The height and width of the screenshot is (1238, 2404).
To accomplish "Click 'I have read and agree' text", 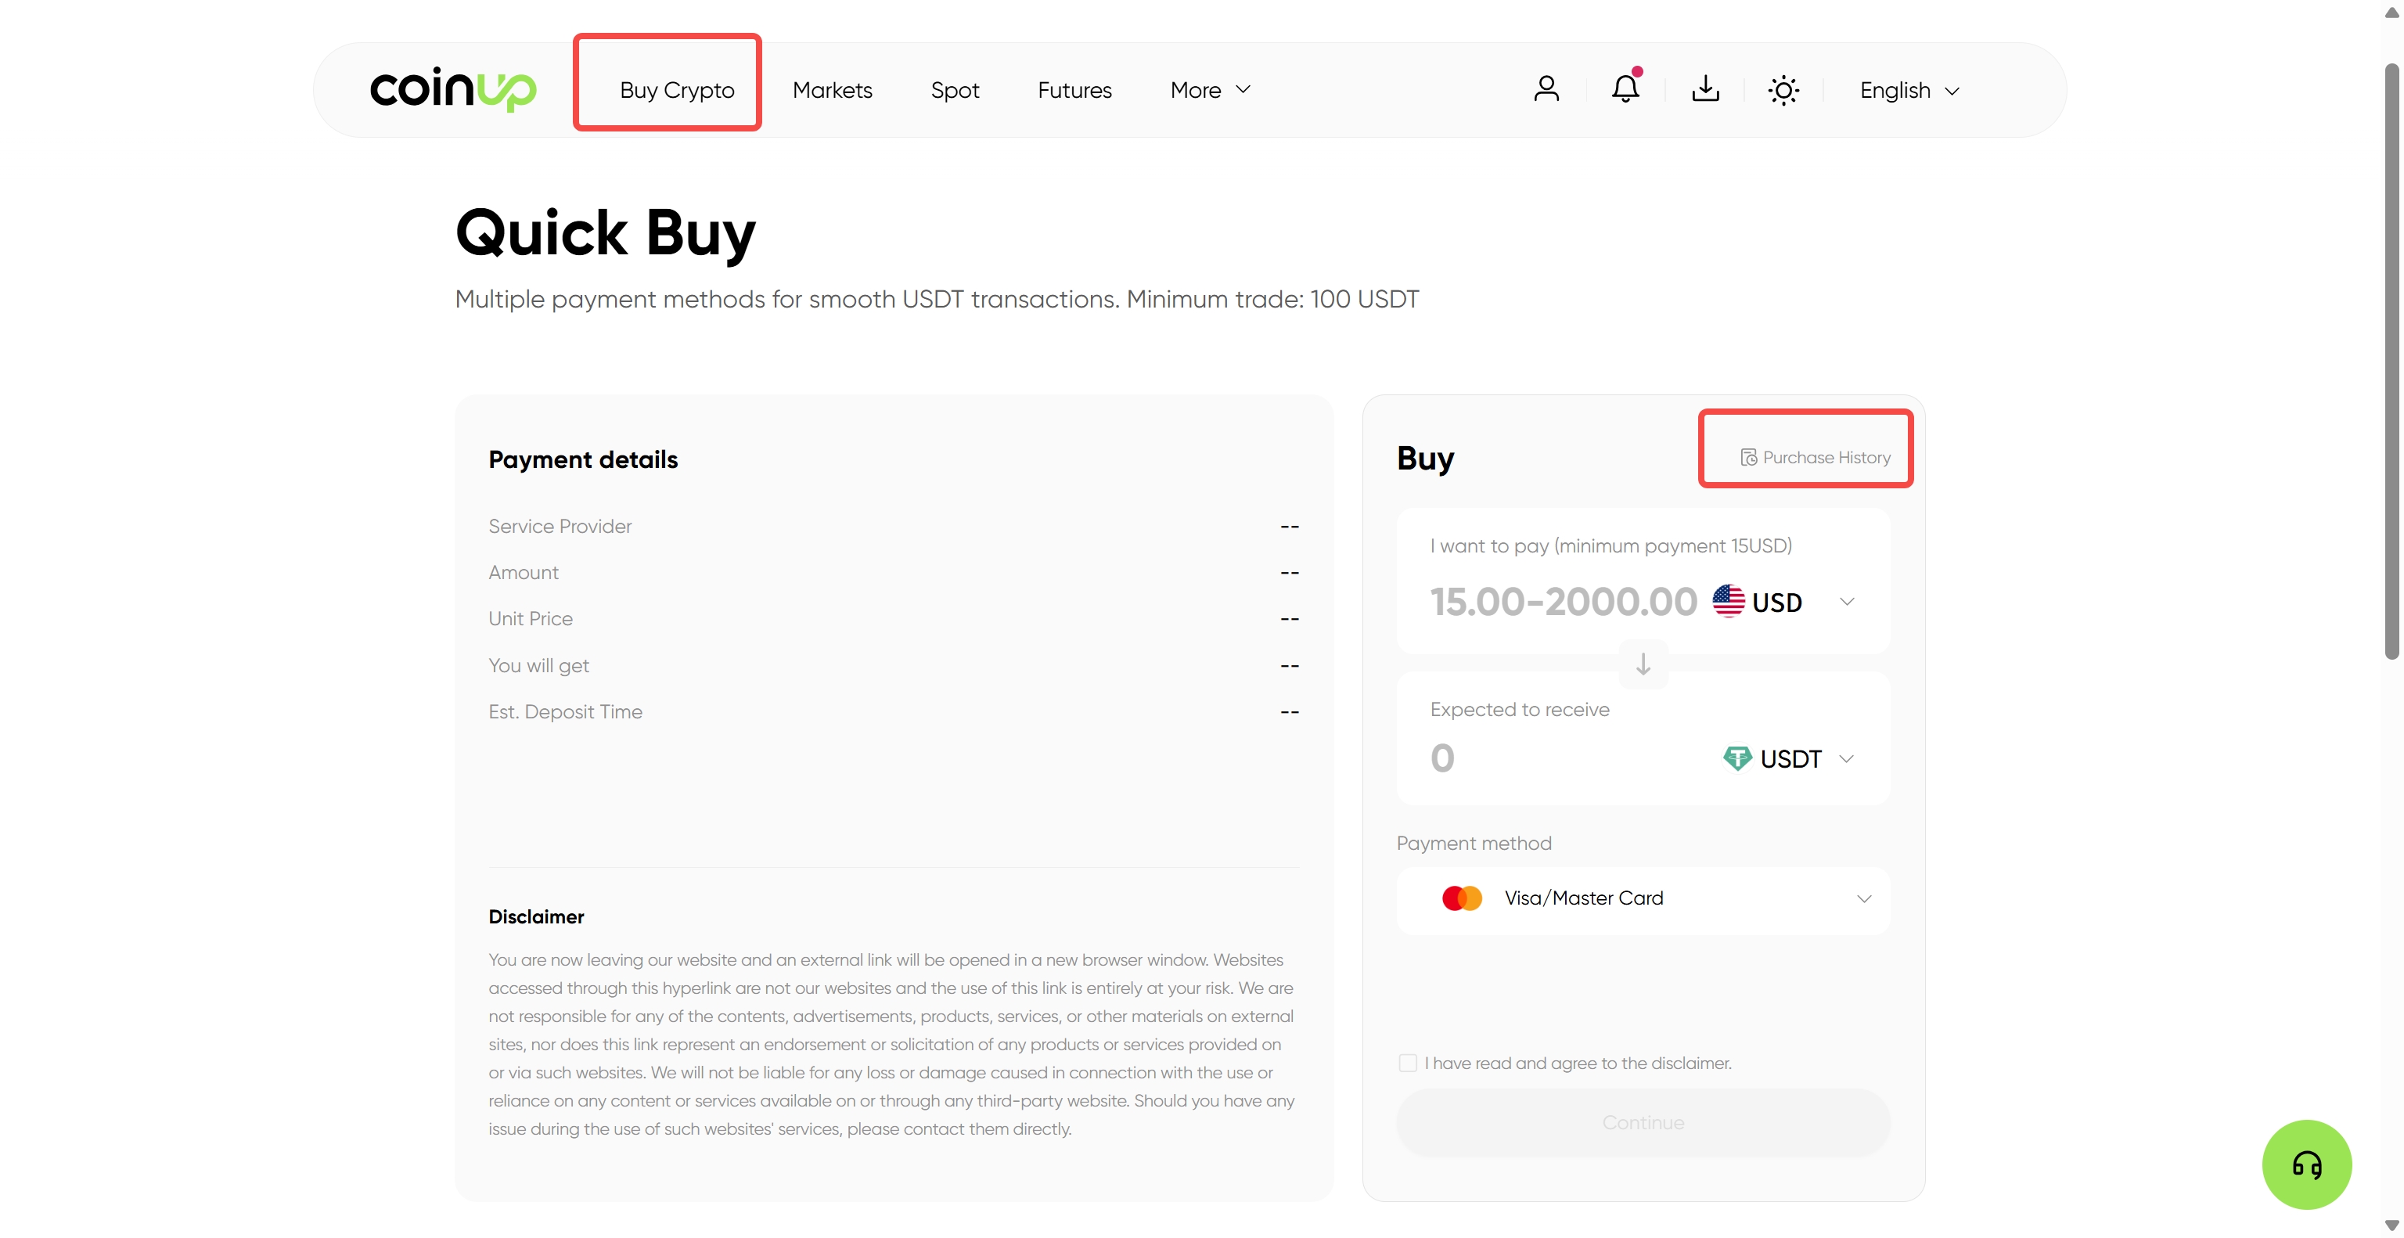I will pyautogui.click(x=1577, y=1063).
